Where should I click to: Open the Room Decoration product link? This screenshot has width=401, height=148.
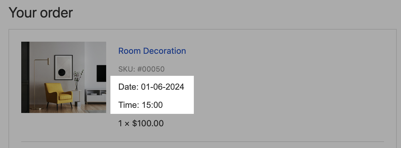[152, 51]
